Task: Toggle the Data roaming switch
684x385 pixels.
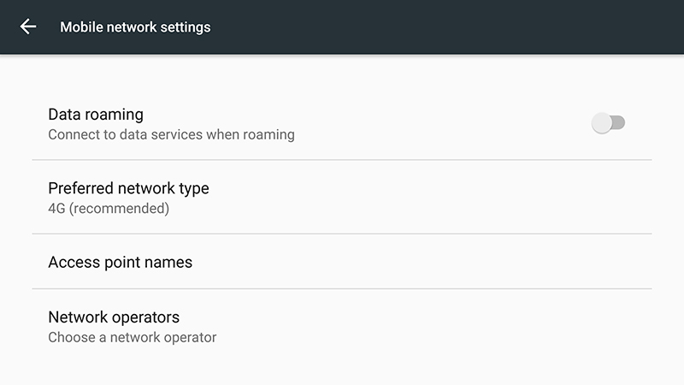Action: coord(608,123)
